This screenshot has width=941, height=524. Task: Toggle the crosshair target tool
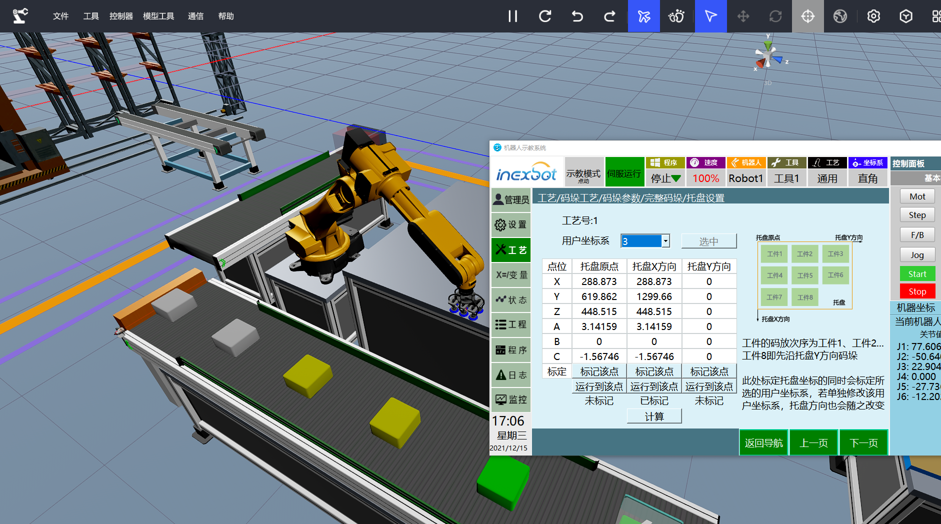pos(807,16)
